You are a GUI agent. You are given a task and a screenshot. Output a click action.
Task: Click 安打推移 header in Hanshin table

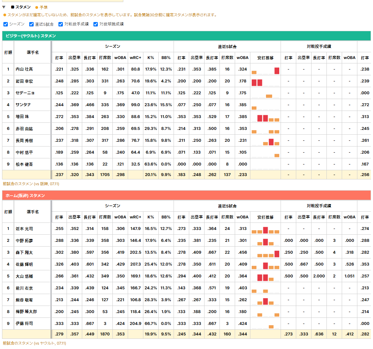[265, 217]
